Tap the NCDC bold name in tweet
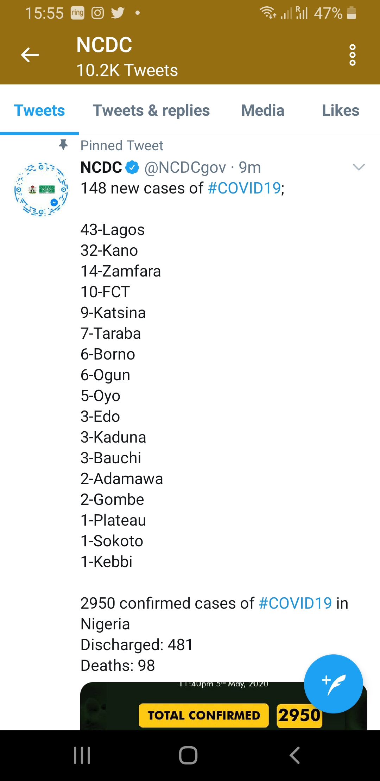The width and height of the screenshot is (380, 781). [x=101, y=167]
